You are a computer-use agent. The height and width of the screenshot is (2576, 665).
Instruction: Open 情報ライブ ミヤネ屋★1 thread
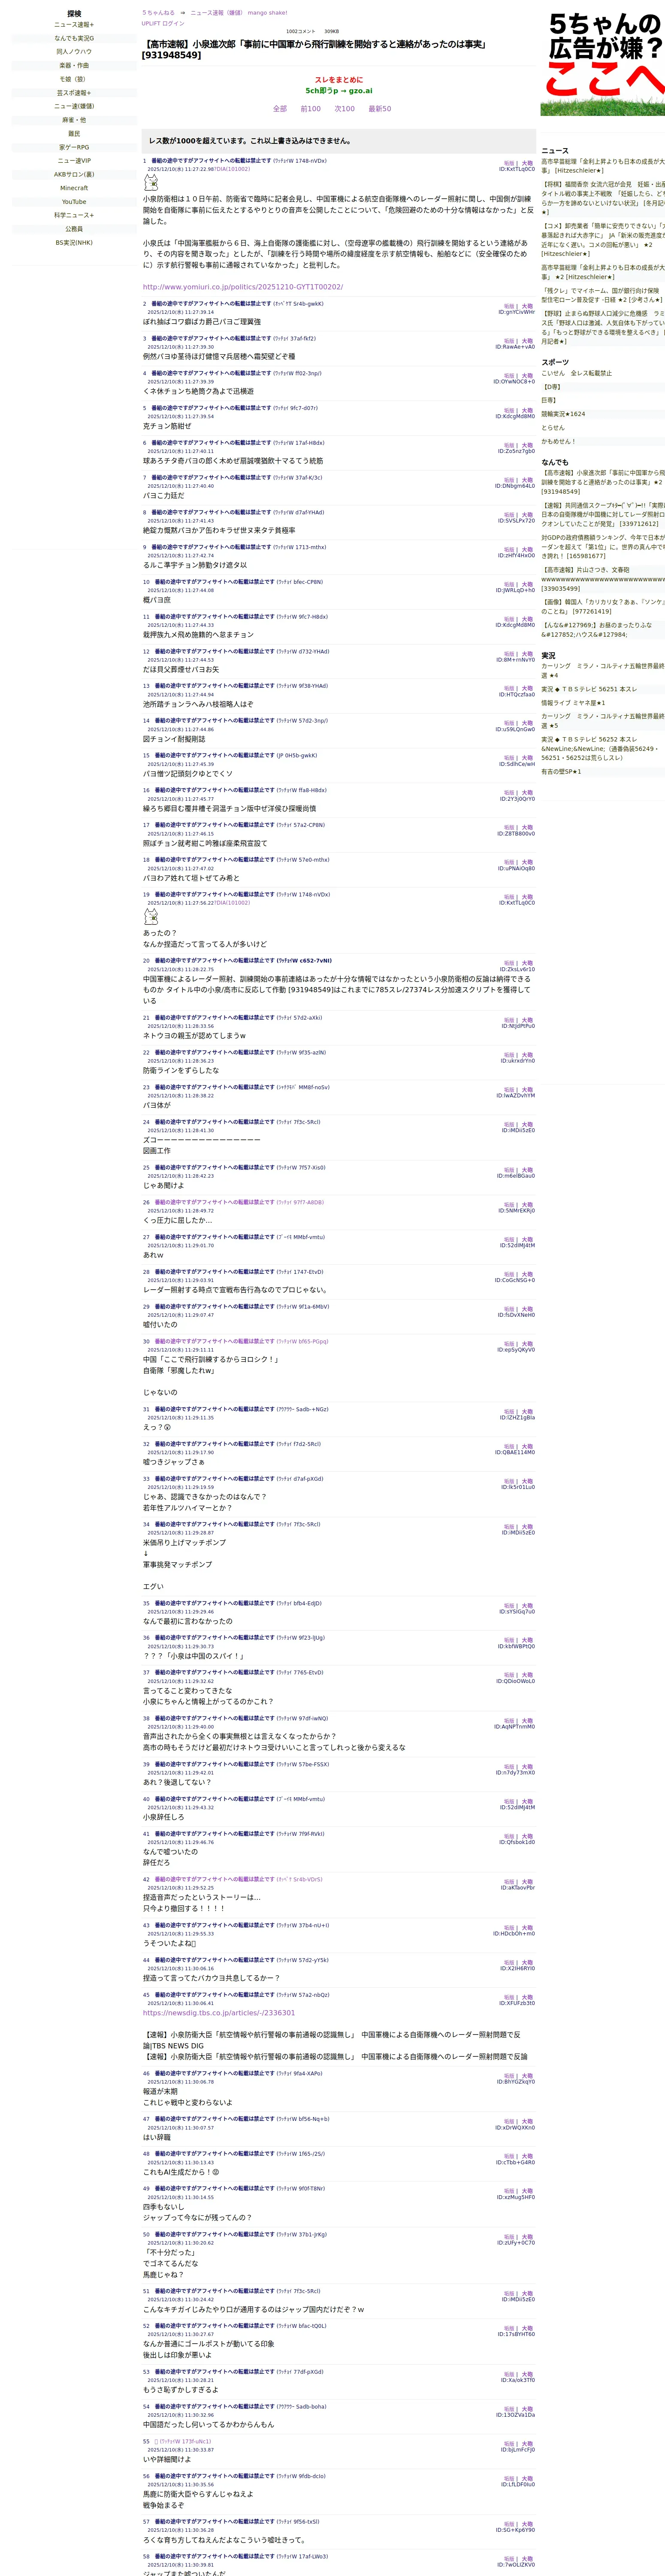point(574,703)
